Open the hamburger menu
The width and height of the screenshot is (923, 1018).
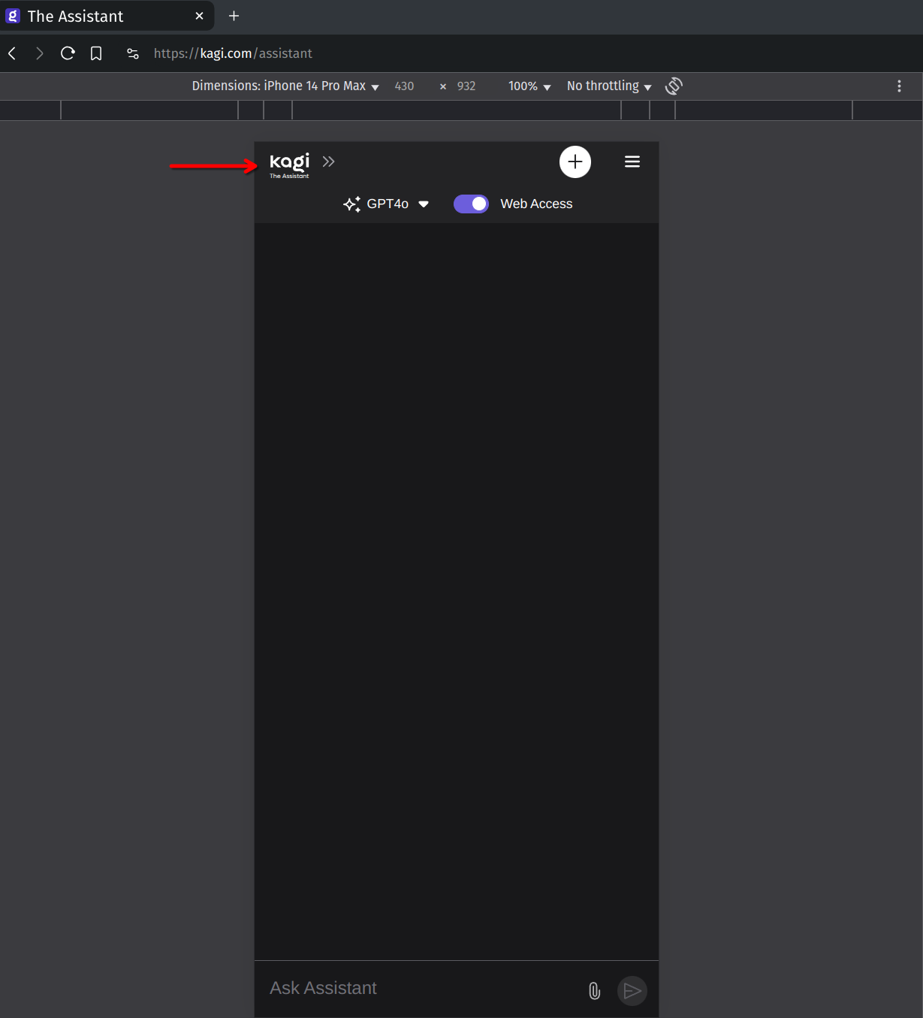pyautogui.click(x=632, y=162)
